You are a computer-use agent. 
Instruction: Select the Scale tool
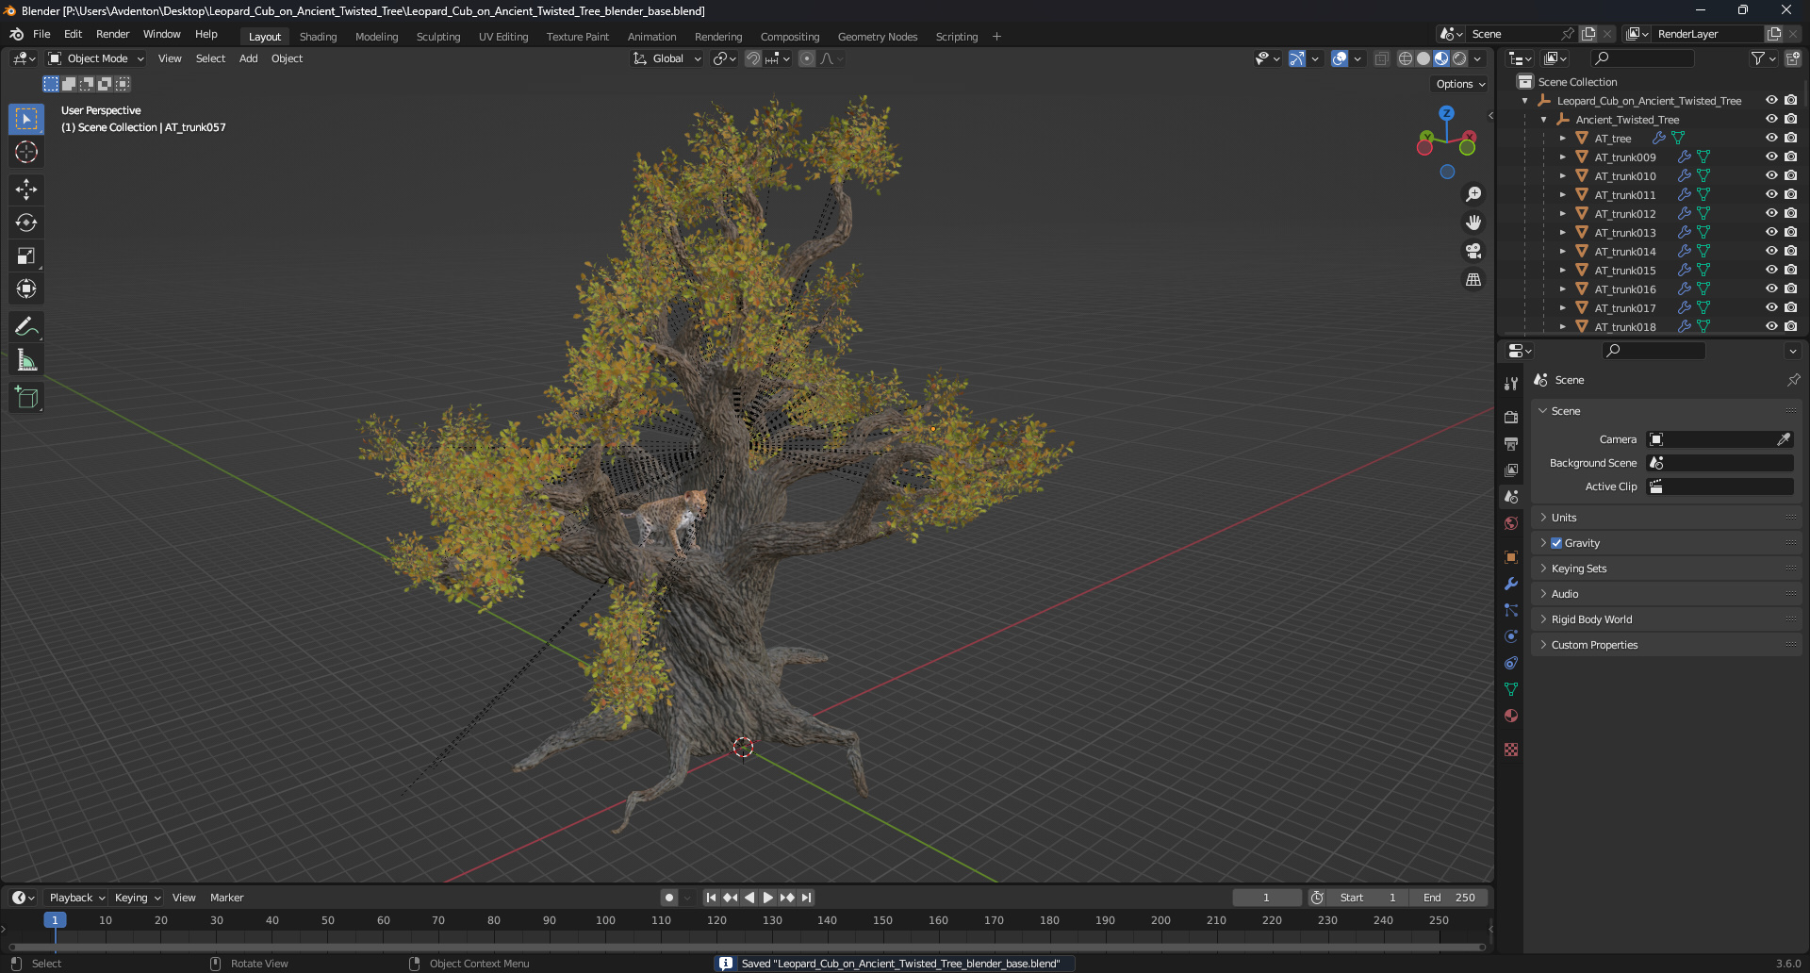coord(26,256)
